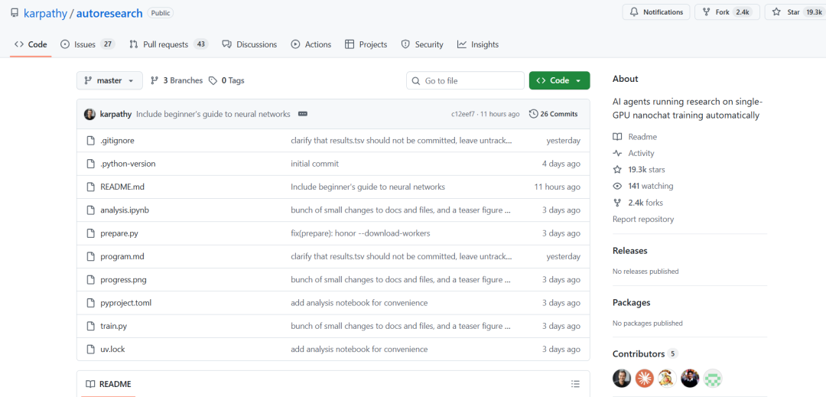Click the README outline list icon
The image size is (826, 397).
[575, 384]
